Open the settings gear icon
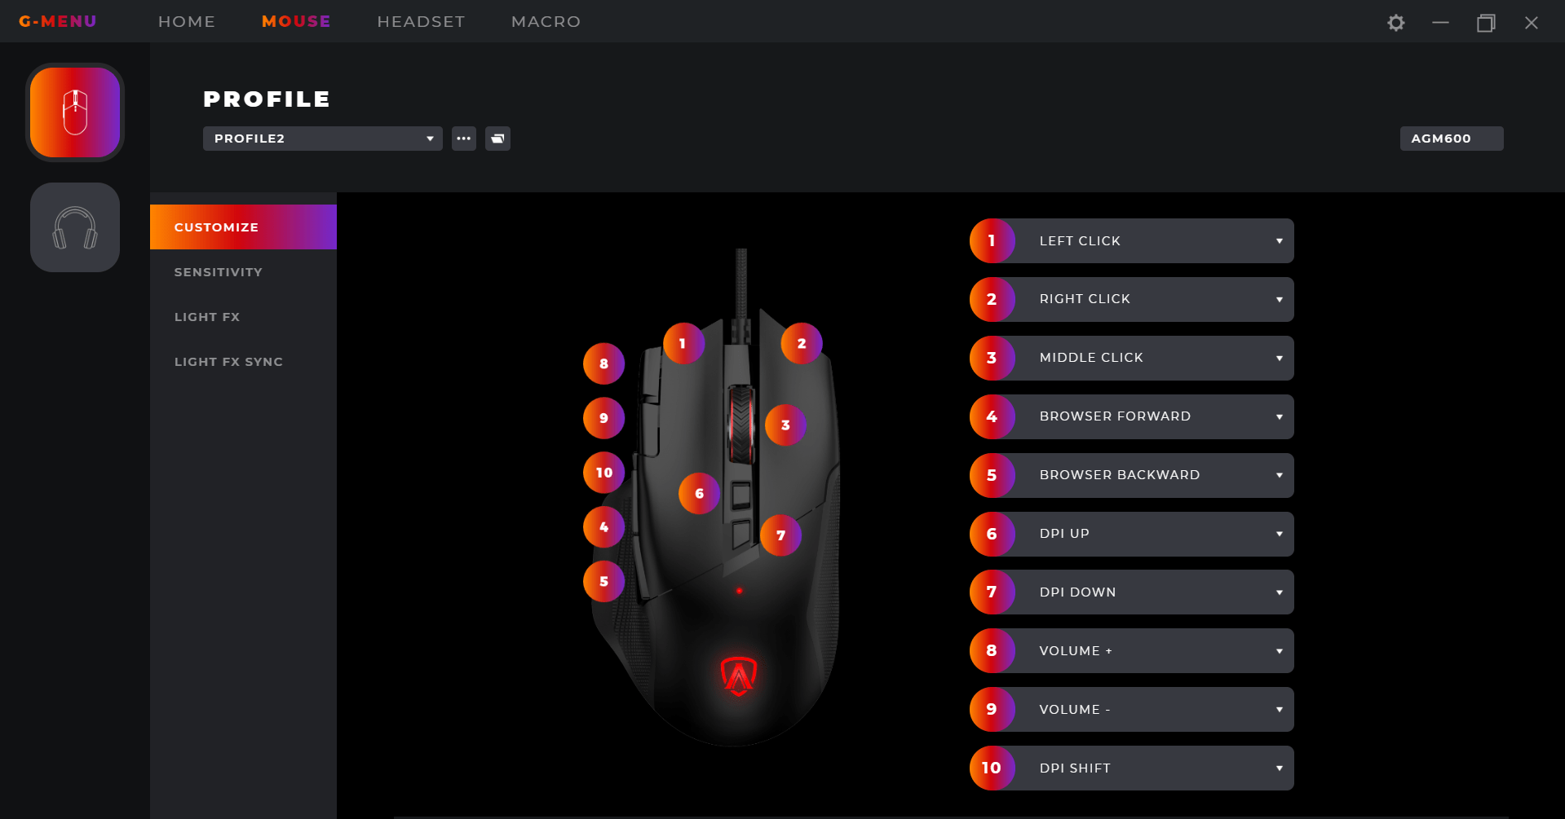1565x819 pixels. click(1396, 23)
